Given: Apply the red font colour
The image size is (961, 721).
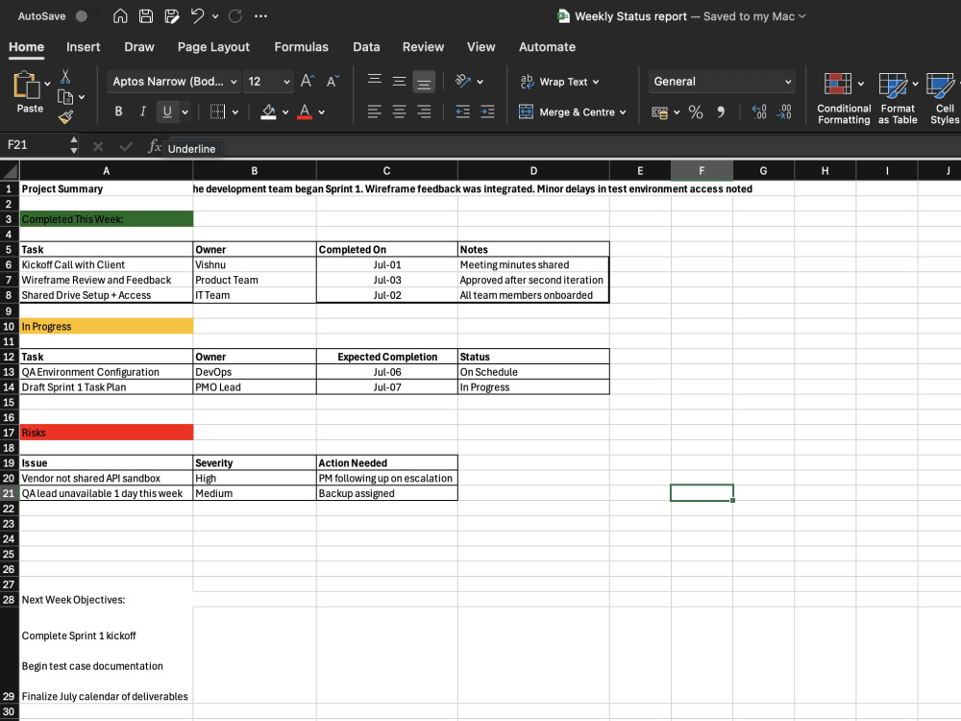Looking at the screenshot, I should pos(305,112).
